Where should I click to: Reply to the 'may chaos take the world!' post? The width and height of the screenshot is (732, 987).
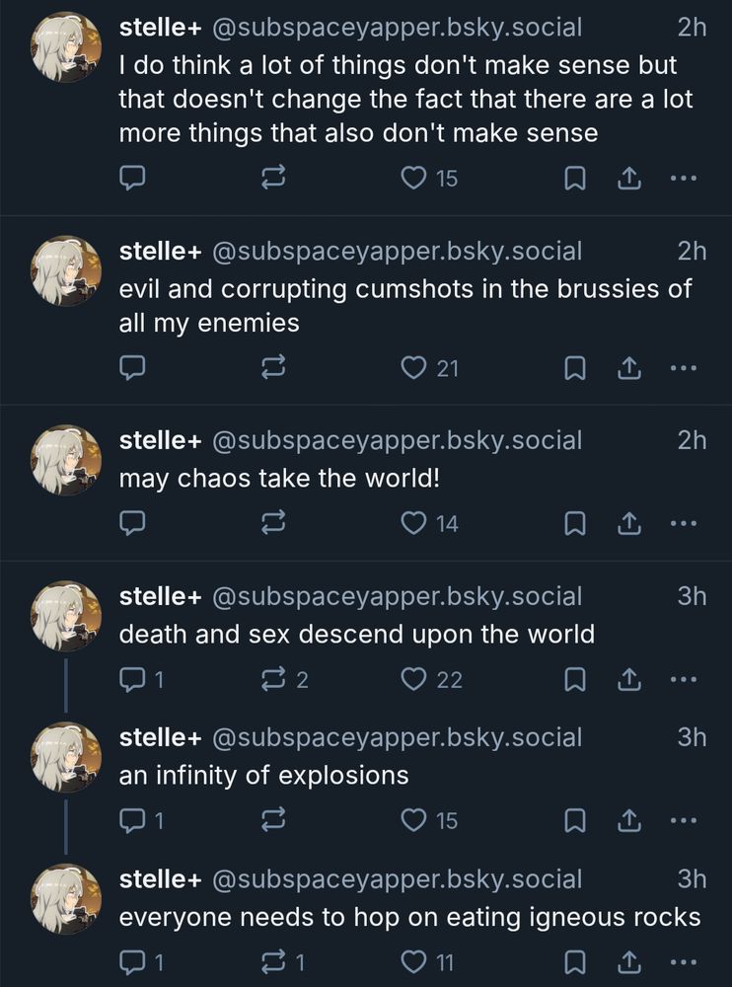133,523
